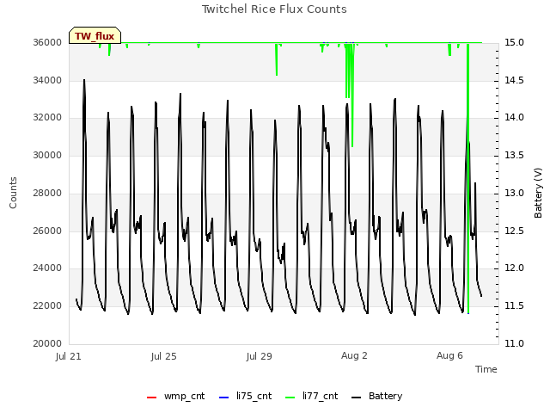Select the wmp_cnt legend label
The height and width of the screenshot is (413, 550).
pyautogui.click(x=184, y=396)
